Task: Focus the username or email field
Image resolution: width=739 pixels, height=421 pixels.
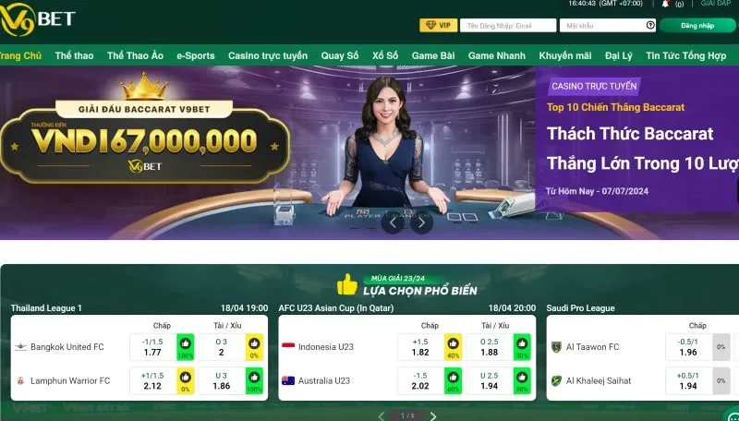Action: (508, 26)
